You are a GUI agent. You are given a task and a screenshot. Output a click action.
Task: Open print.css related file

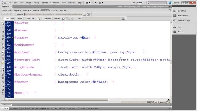(x=54, y=10)
